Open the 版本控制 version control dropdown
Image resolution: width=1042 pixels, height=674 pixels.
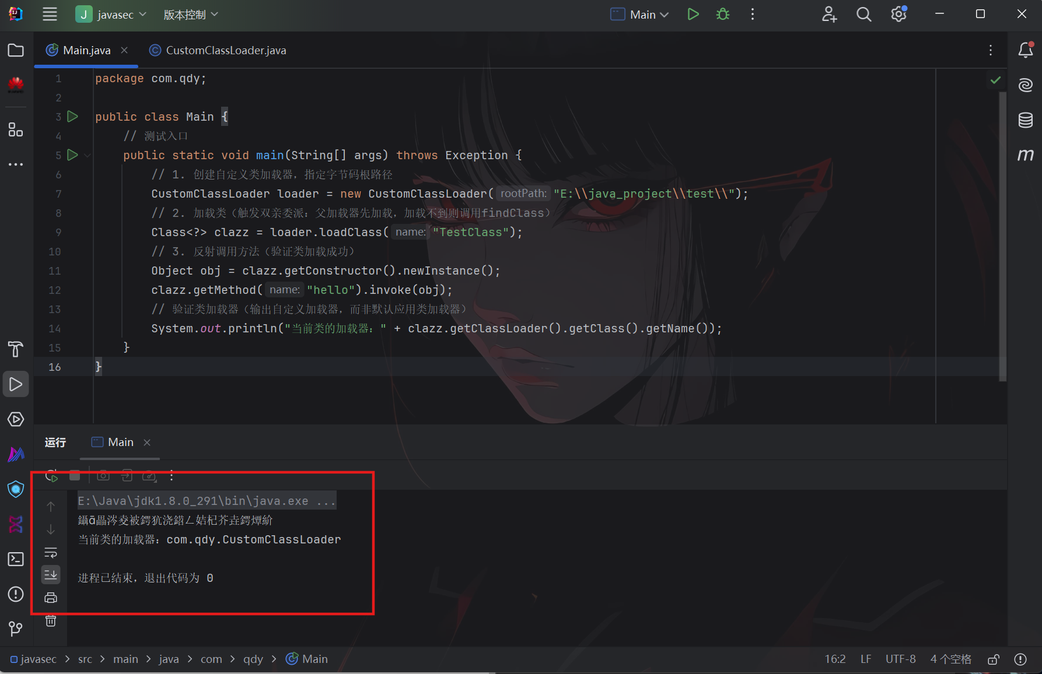(190, 15)
